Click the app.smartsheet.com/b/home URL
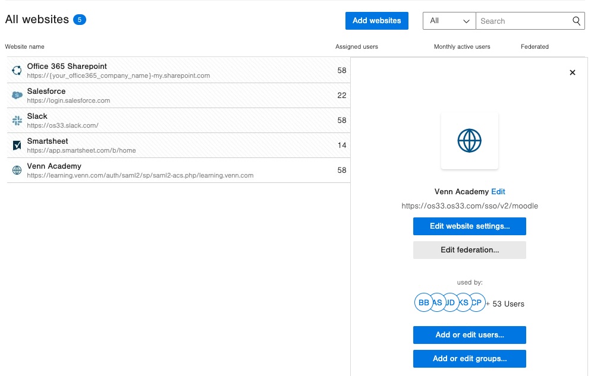Screen dimensions: 591x376 (81, 150)
